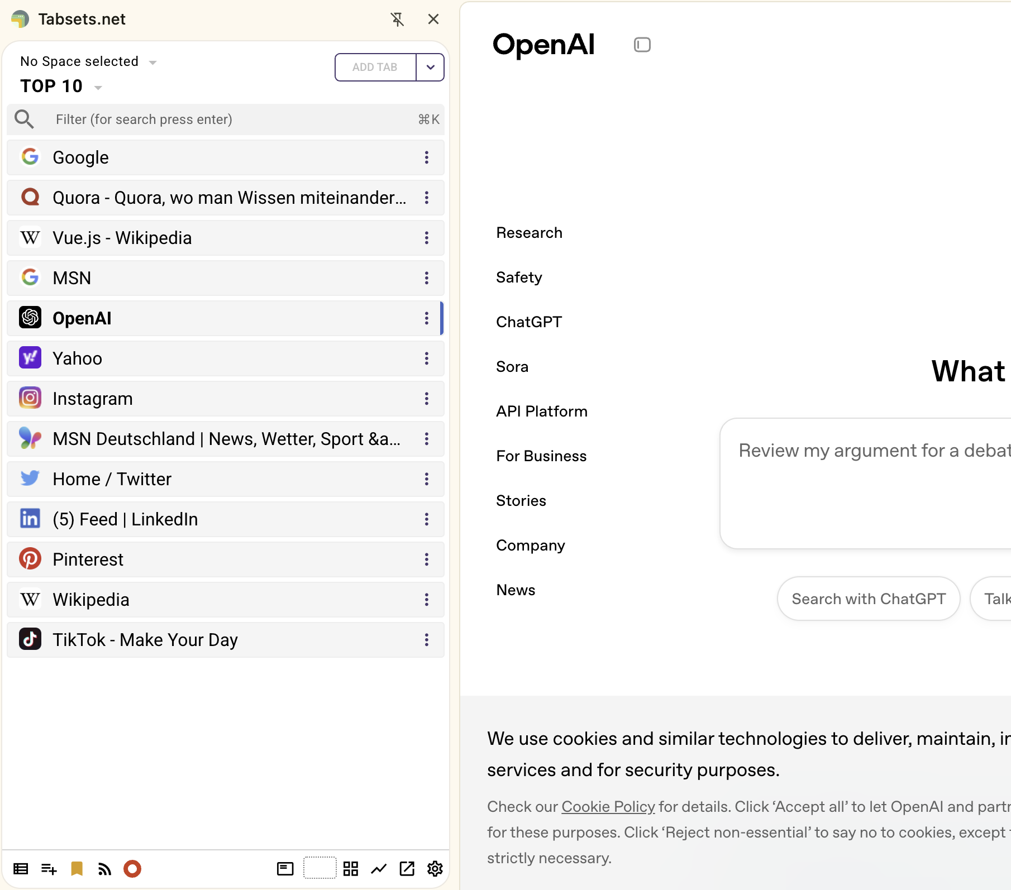Open the three-dot menu for Pinterest

click(x=427, y=559)
